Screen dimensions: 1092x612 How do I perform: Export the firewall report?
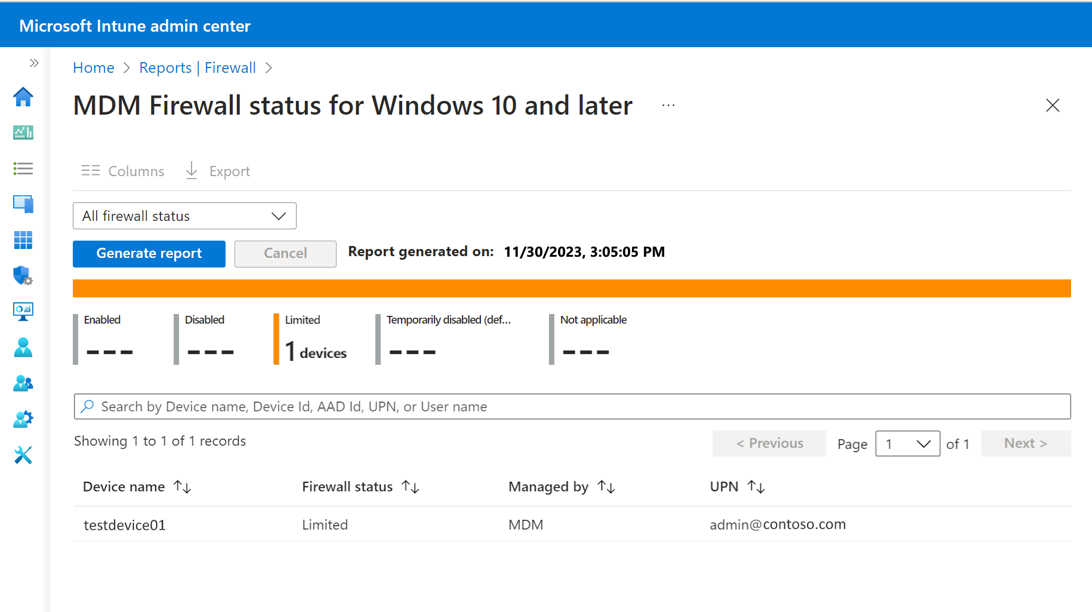coord(217,171)
